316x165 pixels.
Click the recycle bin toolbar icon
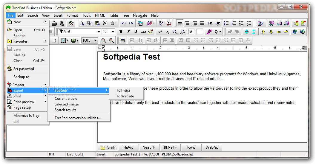coord(62,23)
